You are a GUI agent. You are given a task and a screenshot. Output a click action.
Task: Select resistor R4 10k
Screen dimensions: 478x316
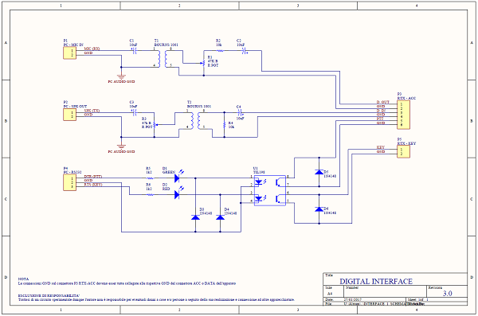click(x=225, y=125)
